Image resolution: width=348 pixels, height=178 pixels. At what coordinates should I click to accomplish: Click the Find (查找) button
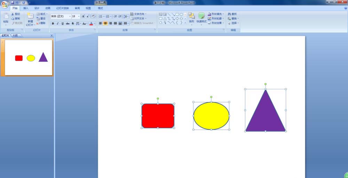pyautogui.click(x=232, y=14)
